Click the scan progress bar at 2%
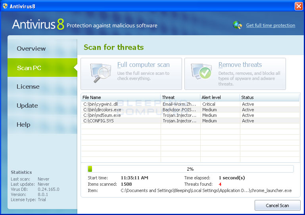This screenshot has height=215, width=305. [190, 169]
